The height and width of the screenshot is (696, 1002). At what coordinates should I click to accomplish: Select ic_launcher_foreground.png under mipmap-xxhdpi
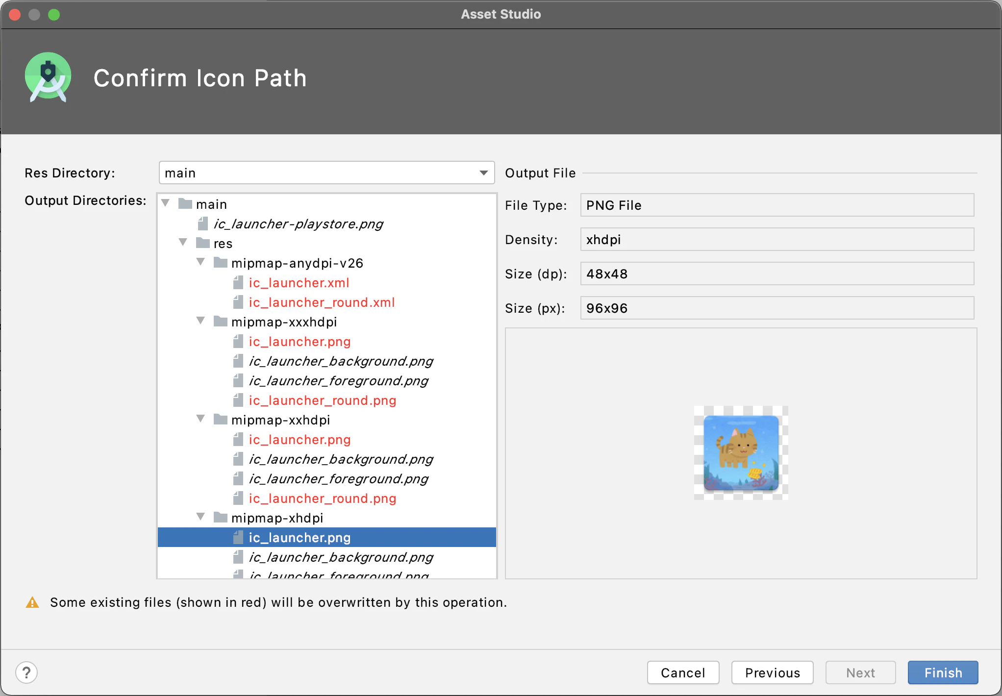339,479
